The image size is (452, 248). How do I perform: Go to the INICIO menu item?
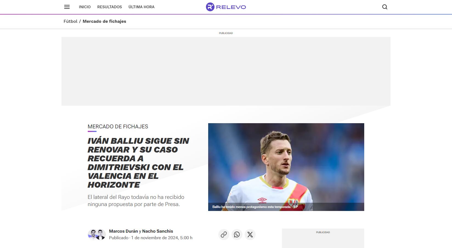[84, 7]
